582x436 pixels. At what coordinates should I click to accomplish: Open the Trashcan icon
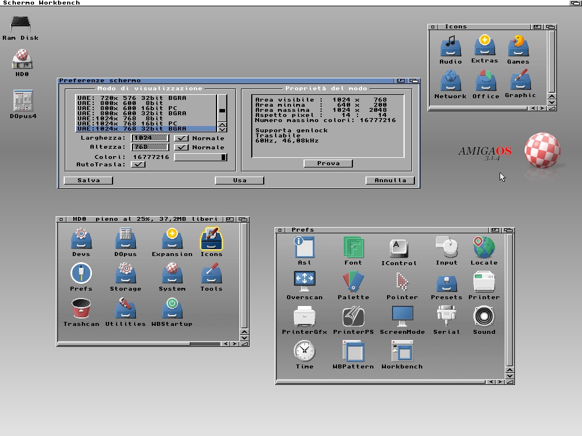(81, 309)
